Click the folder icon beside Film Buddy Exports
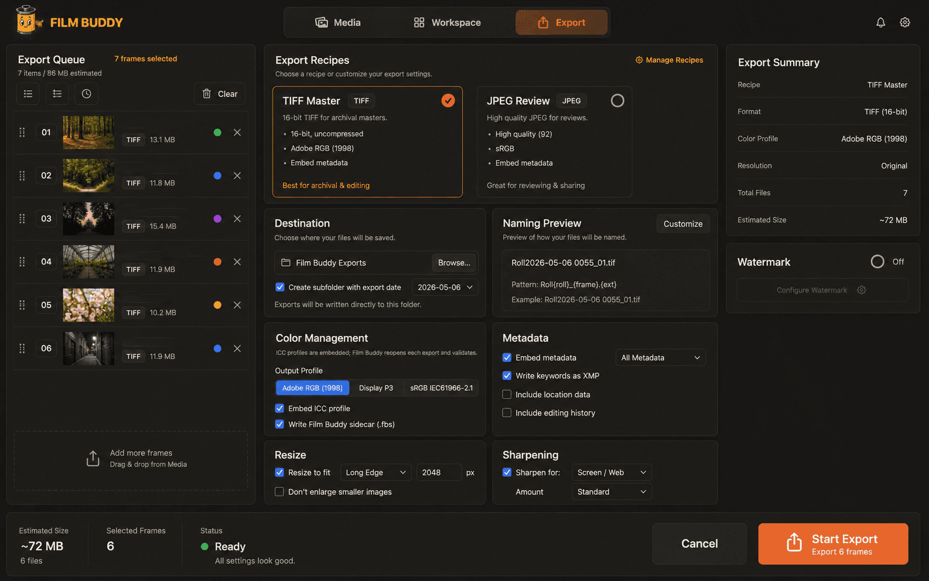929x581 pixels. 286,262
